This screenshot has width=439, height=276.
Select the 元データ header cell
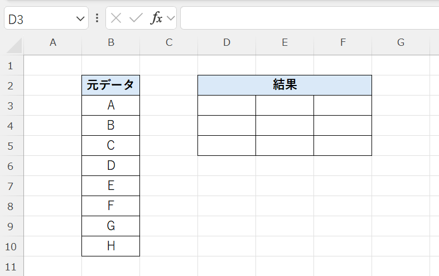[110, 85]
